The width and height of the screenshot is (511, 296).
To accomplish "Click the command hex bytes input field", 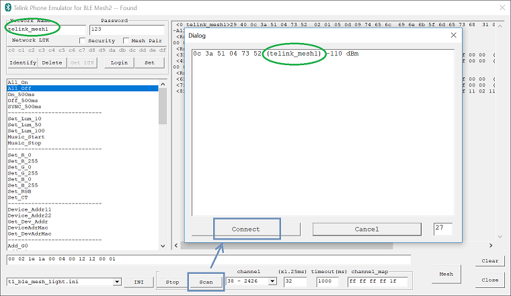I will (x=208, y=259).
